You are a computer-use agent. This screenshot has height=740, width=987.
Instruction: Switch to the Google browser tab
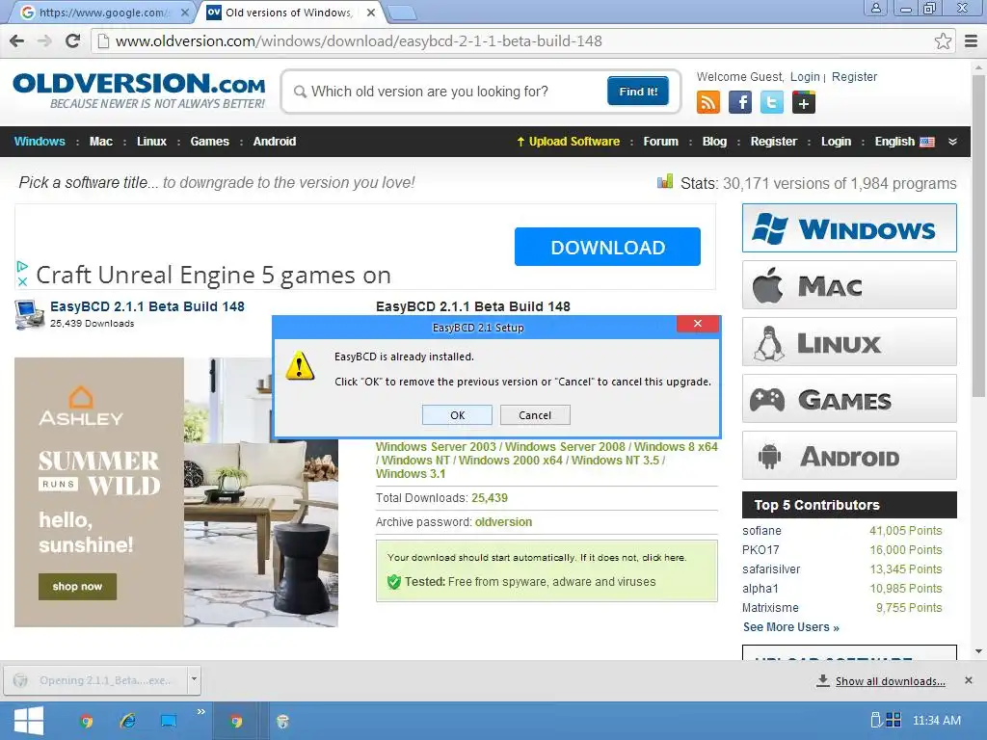point(100,12)
